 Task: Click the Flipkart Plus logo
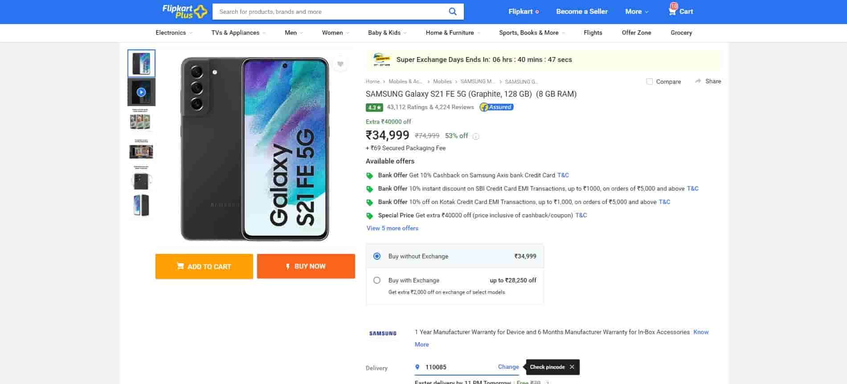coord(184,12)
